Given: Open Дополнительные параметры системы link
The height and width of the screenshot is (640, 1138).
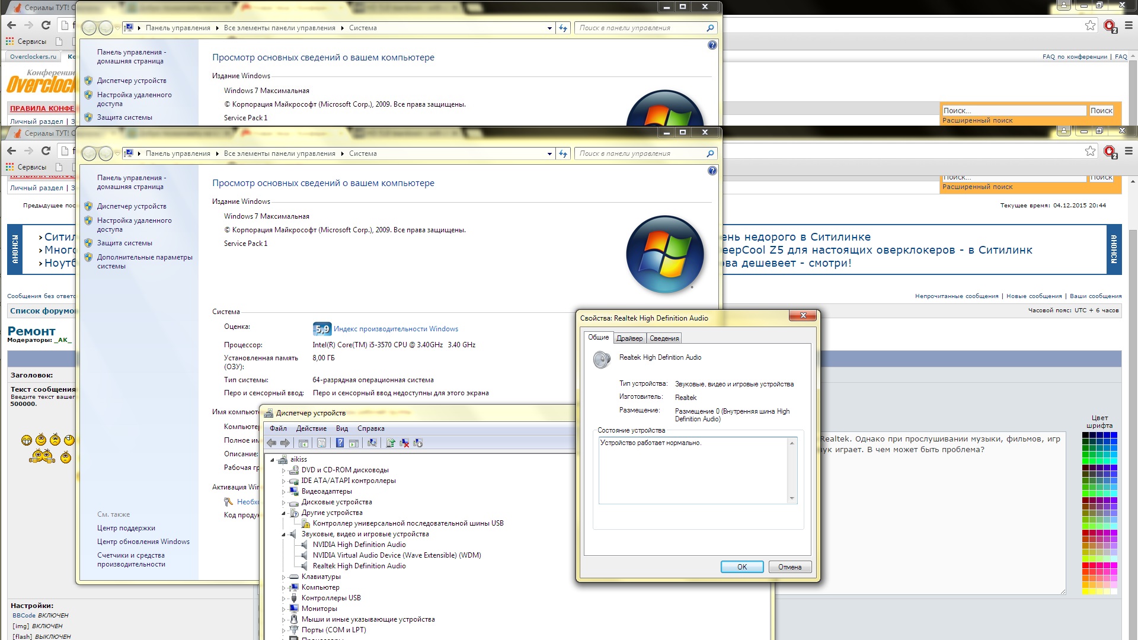Looking at the screenshot, I should click(x=145, y=262).
